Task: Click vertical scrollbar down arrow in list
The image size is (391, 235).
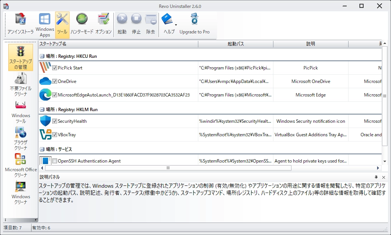Action: (385, 161)
